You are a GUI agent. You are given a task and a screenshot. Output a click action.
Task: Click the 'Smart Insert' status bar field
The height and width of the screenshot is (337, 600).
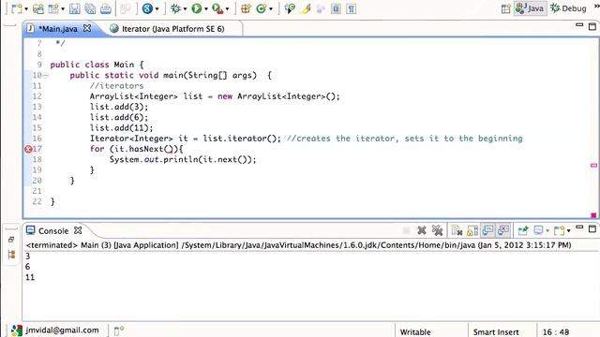[x=496, y=332]
